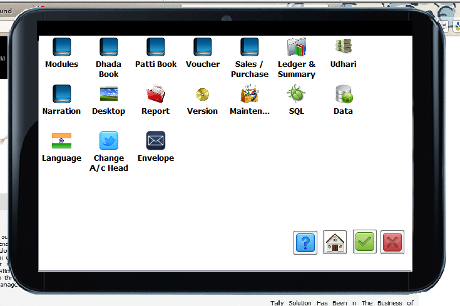This screenshot has height=306, width=460.
Task: Open the Envelope mail icon
Action: (x=155, y=141)
